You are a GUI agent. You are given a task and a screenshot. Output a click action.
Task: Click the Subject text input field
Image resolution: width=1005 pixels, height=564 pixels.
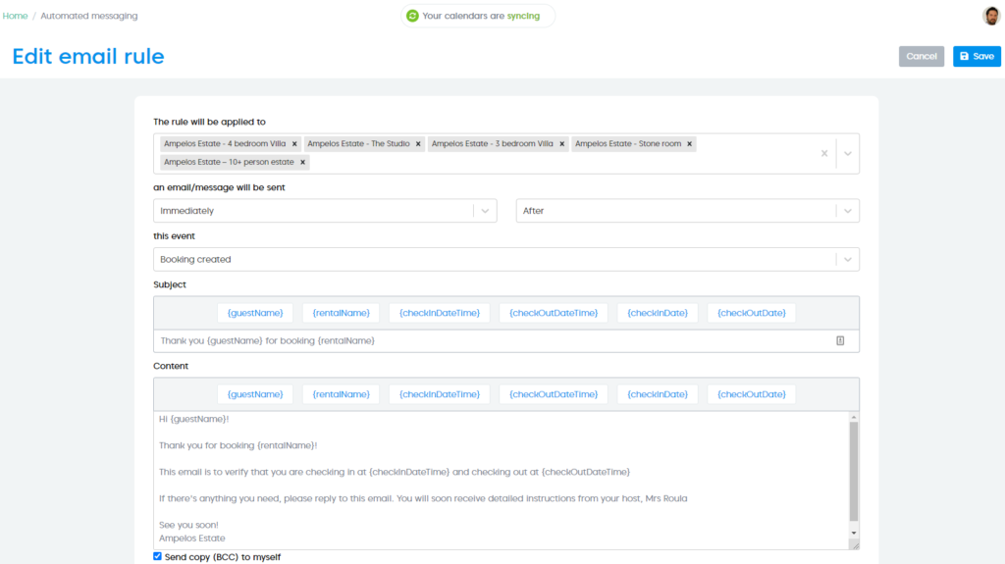[x=505, y=341]
